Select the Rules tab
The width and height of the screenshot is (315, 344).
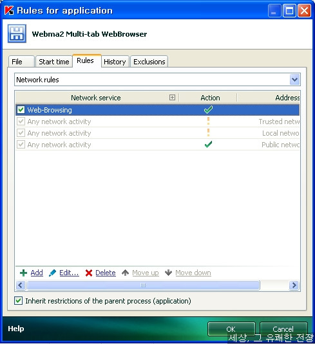click(87, 60)
